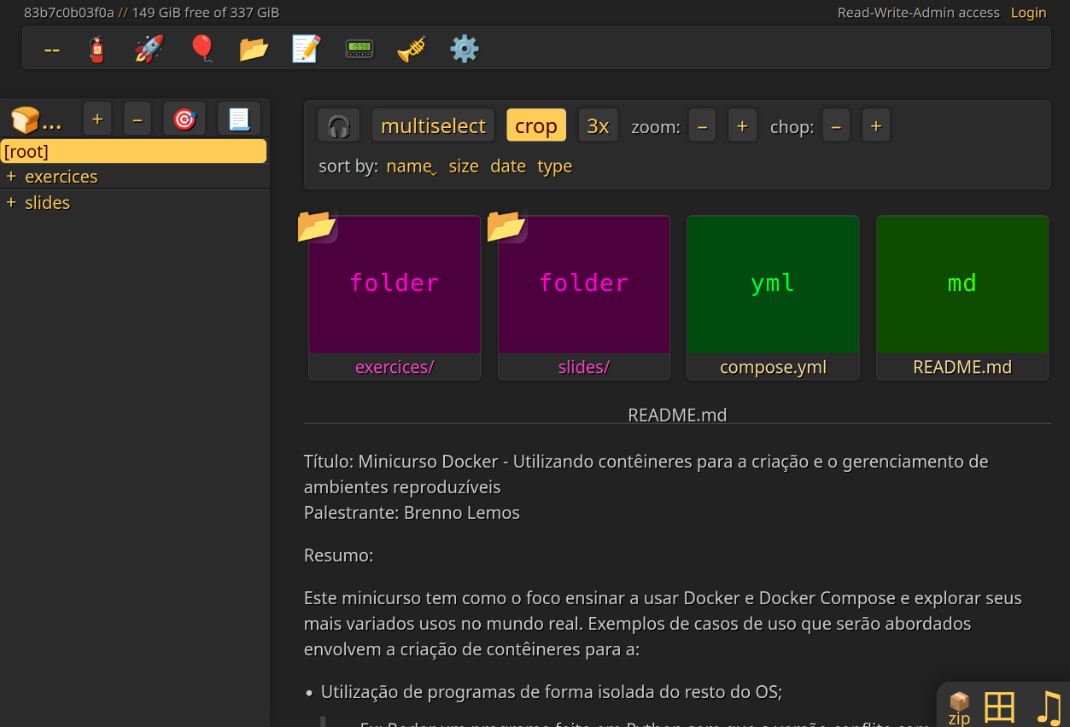Increase thumbnail zoom with plus button
1070x727 pixels.
(742, 126)
